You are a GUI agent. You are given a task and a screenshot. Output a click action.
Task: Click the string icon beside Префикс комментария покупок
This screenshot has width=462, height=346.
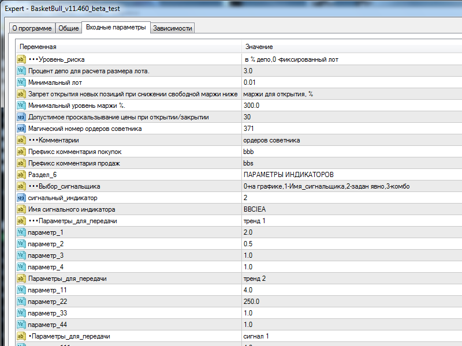(21, 152)
